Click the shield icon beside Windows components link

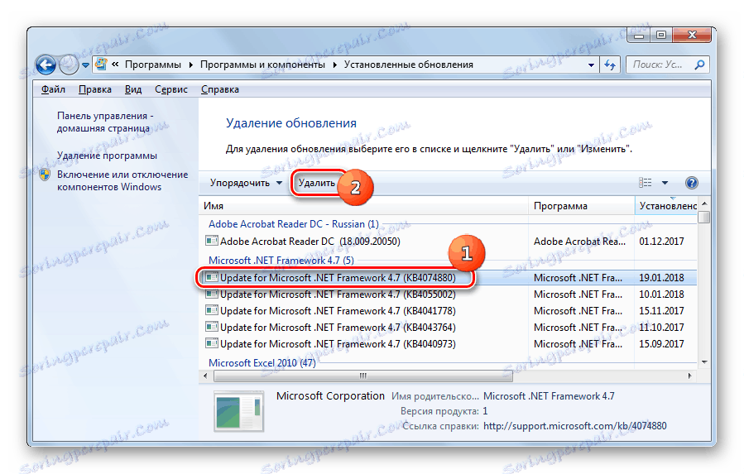click(45, 175)
